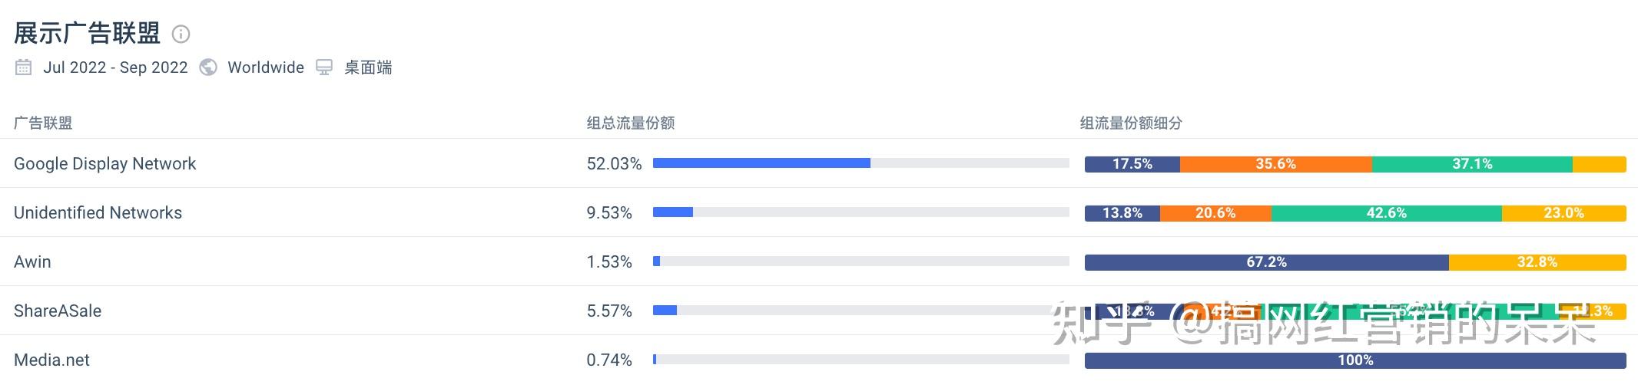Open the ShareASale network entry
This screenshot has width=1638, height=388.
[58, 311]
